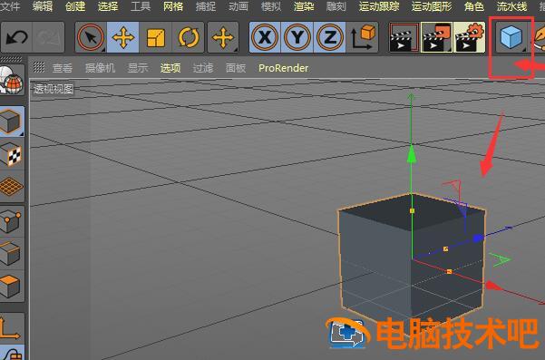Click the green Y-axis arrow handle
The height and width of the screenshot is (360, 545).
412,155
